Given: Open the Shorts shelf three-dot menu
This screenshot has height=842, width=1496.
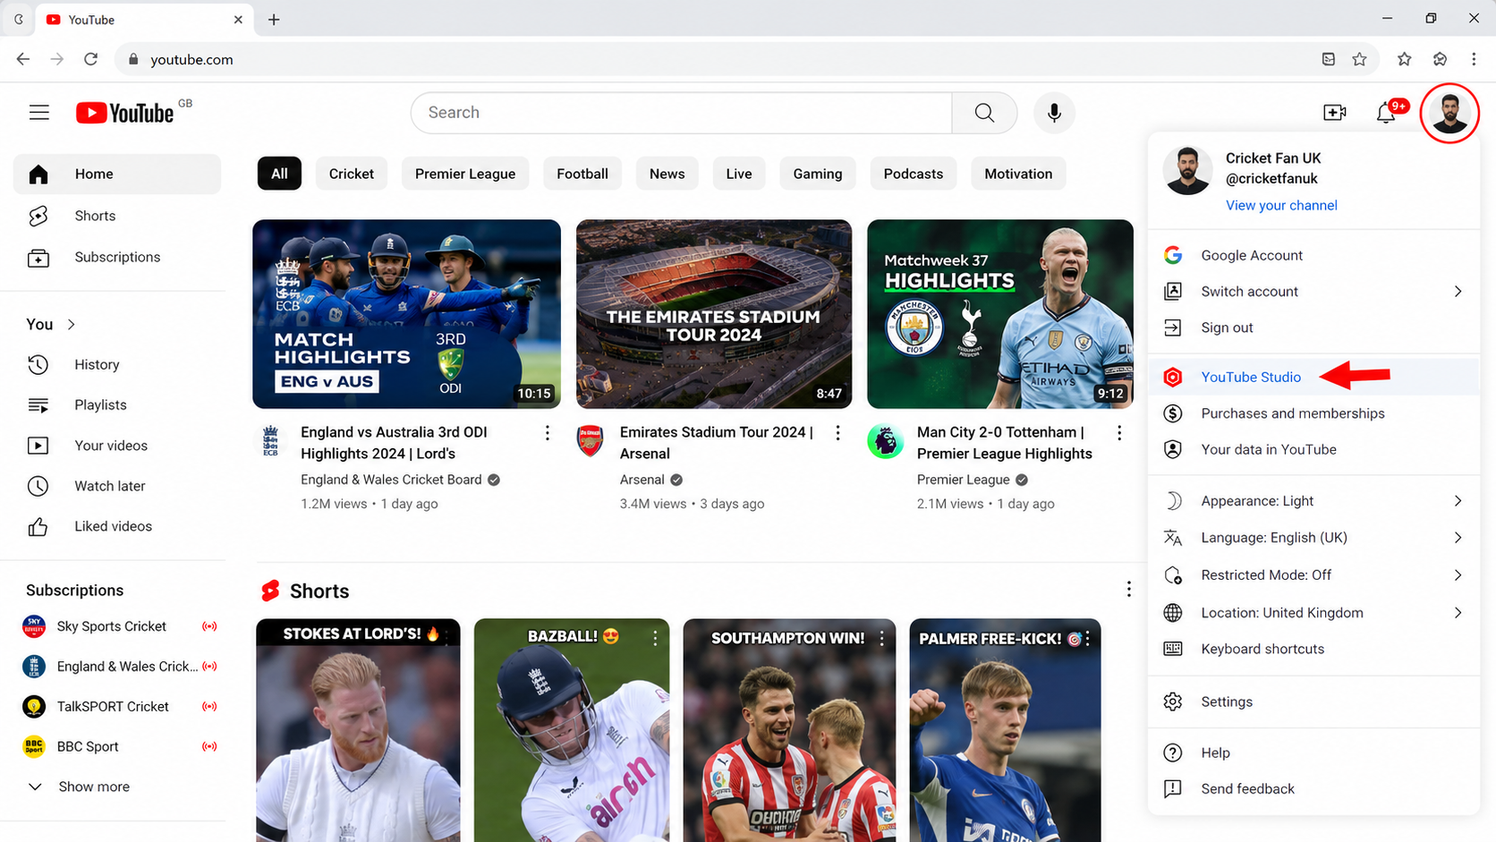Looking at the screenshot, I should (1129, 589).
